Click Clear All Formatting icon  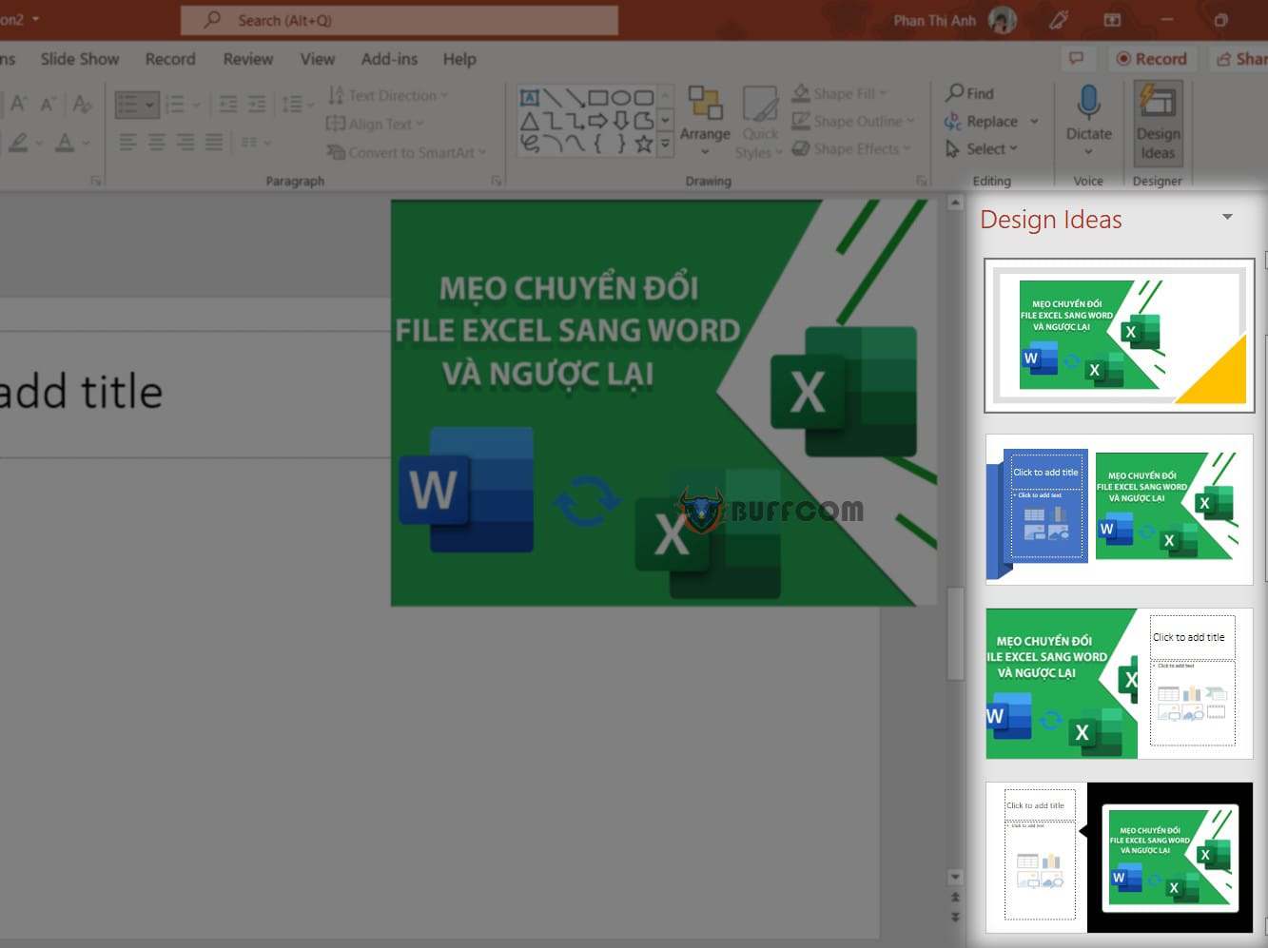tap(83, 104)
